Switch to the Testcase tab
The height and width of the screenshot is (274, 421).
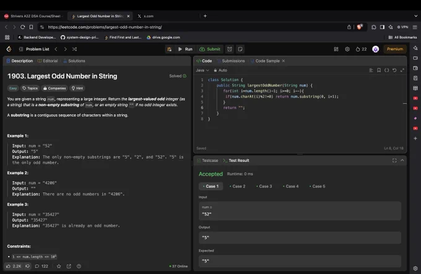(207, 161)
